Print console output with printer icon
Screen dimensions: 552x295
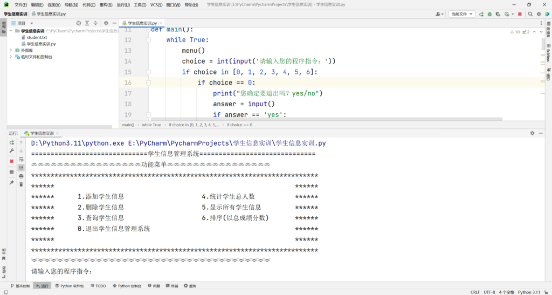(x=21, y=176)
